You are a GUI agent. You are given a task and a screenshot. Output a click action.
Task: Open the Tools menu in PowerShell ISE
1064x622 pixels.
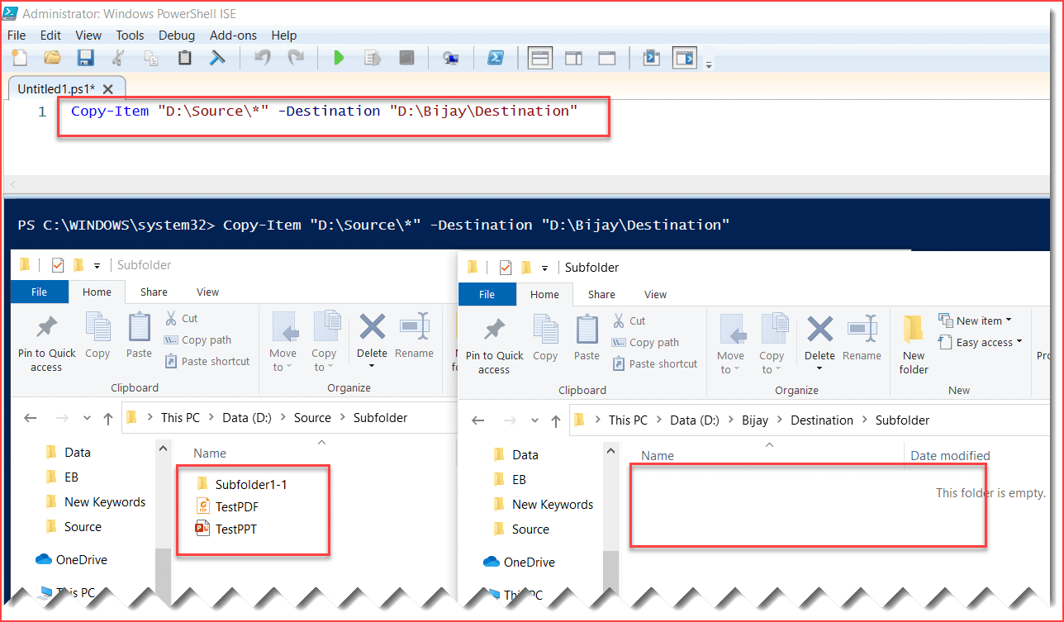[x=130, y=36]
